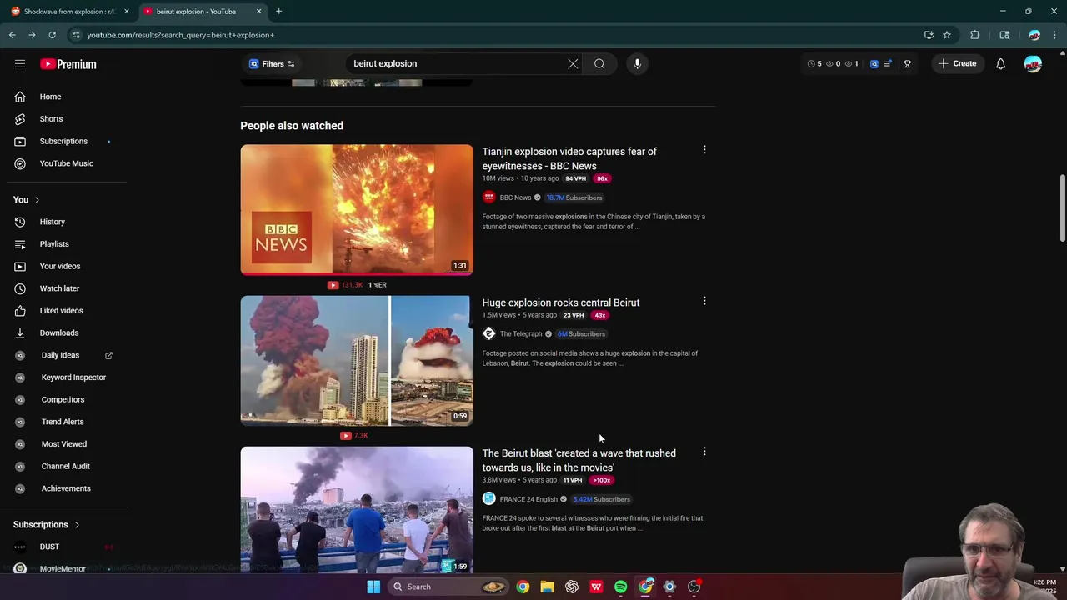Open the notifications bell

pyautogui.click(x=1000, y=64)
